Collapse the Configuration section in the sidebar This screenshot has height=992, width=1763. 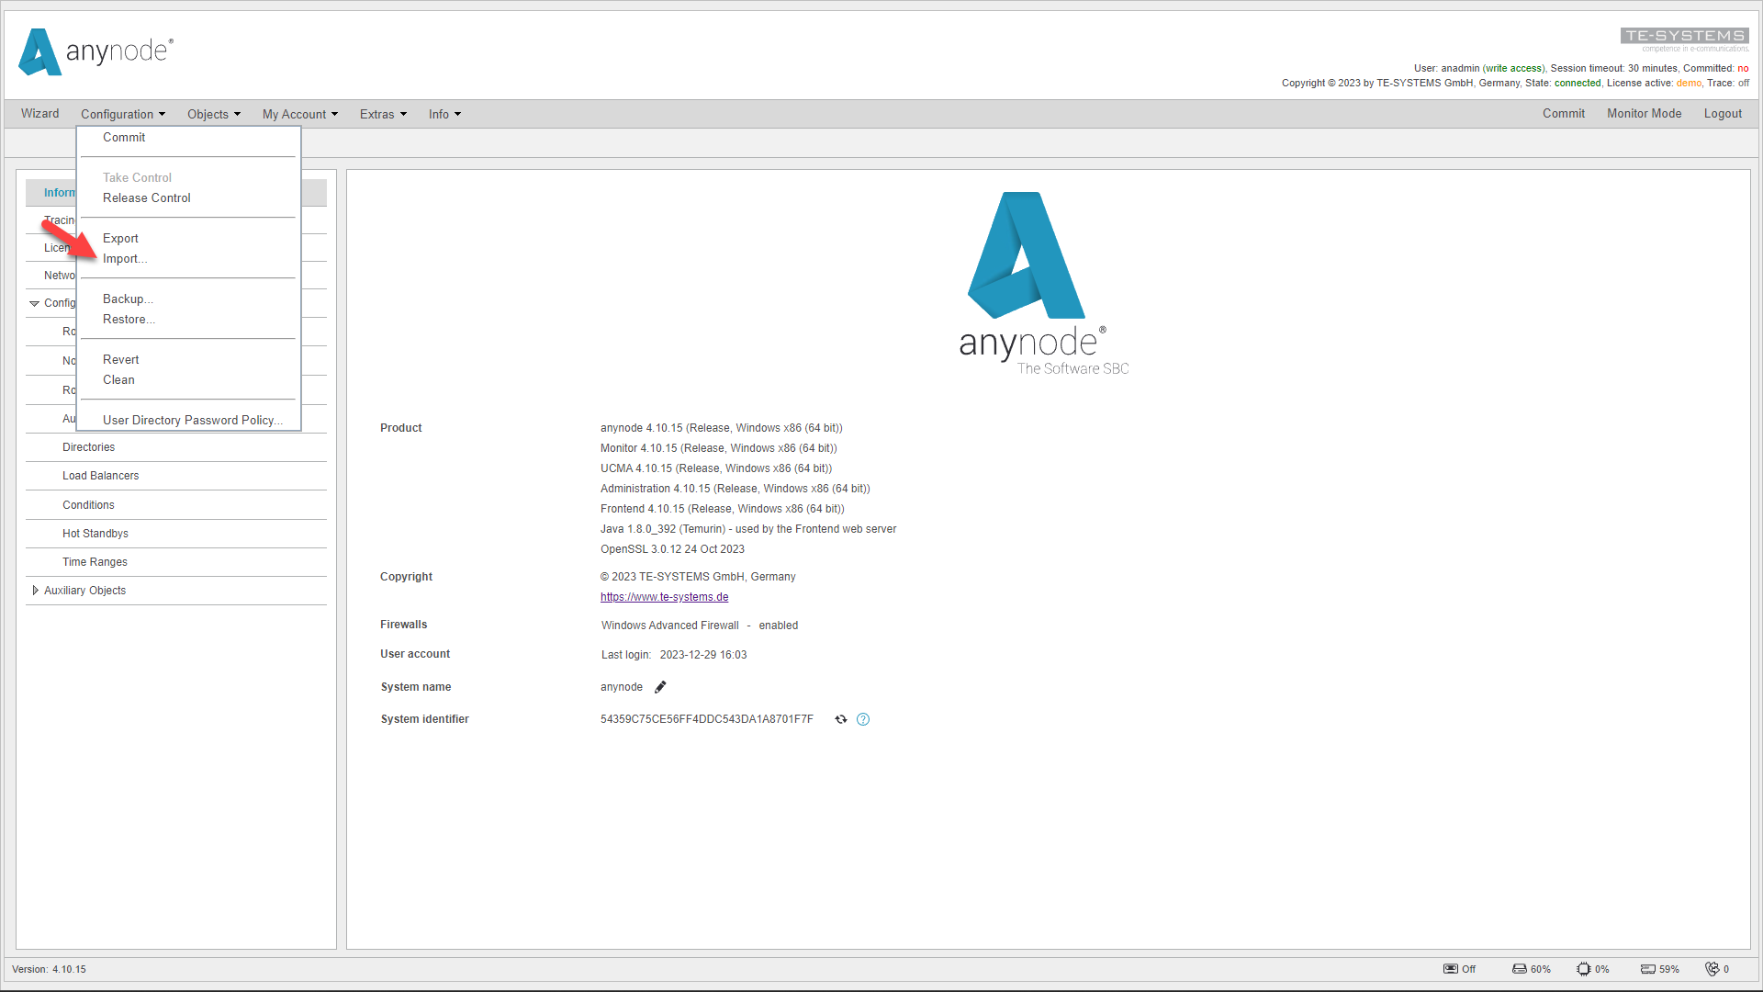35,303
